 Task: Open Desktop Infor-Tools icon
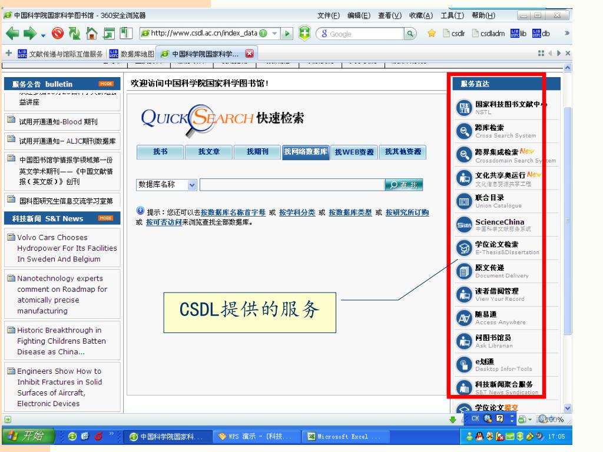pyautogui.click(x=464, y=365)
